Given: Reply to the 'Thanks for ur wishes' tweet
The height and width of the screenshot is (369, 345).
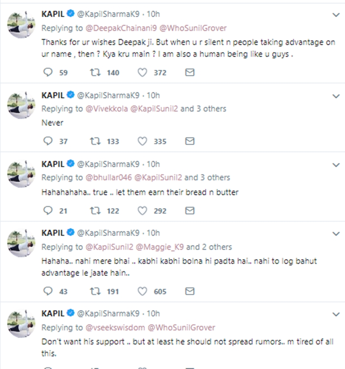Looking at the screenshot, I should coord(48,72).
